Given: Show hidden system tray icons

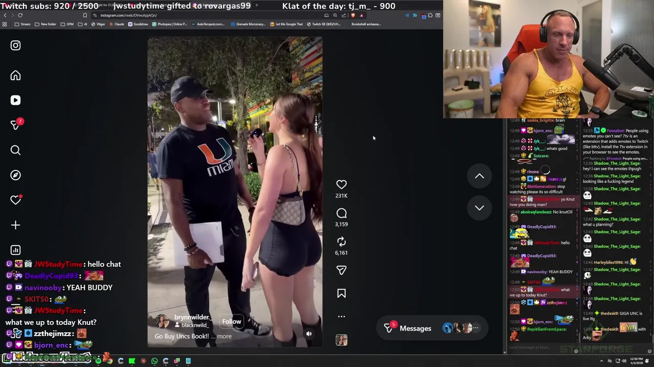Looking at the screenshot, I should [602, 361].
